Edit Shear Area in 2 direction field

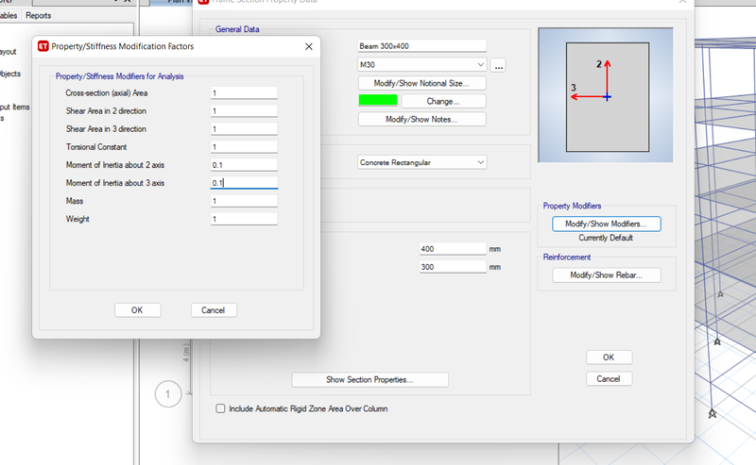[244, 110]
